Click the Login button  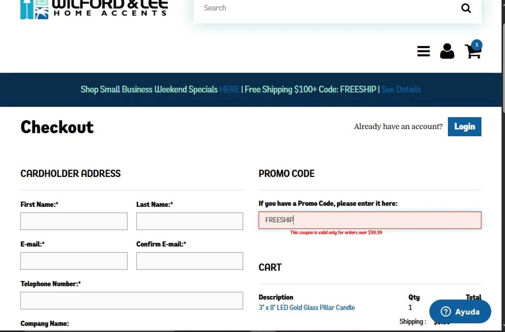coord(465,126)
